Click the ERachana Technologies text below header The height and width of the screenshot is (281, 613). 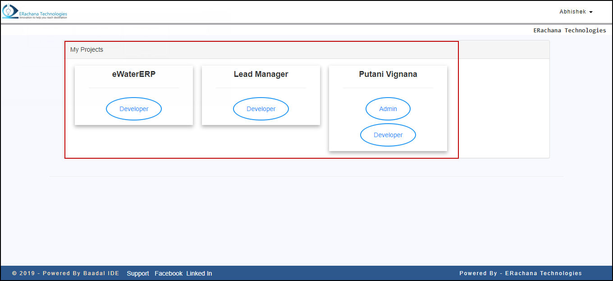pyautogui.click(x=570, y=31)
